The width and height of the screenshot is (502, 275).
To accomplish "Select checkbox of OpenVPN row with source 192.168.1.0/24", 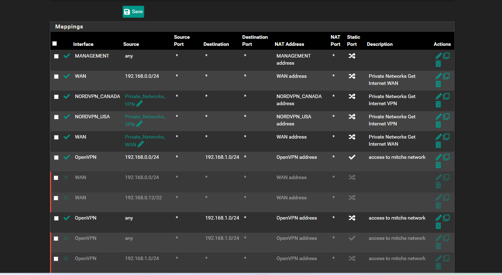I will pos(56,259).
